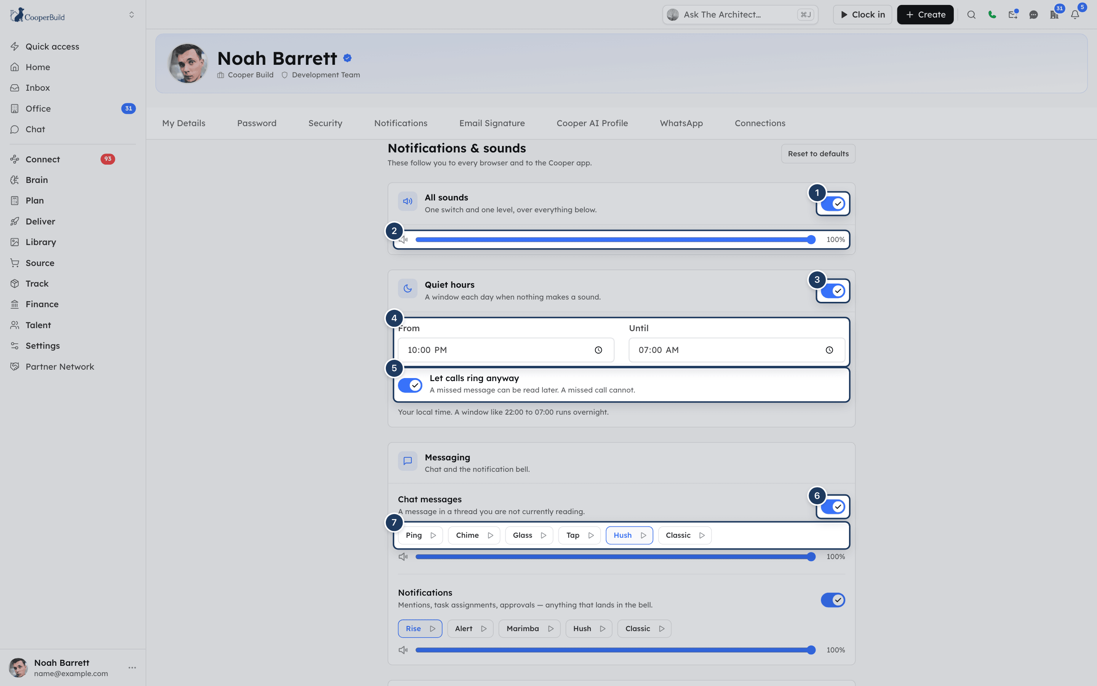Image resolution: width=1097 pixels, height=686 pixels.
Task: Click the Partner Network handshake icon
Action: pos(14,367)
